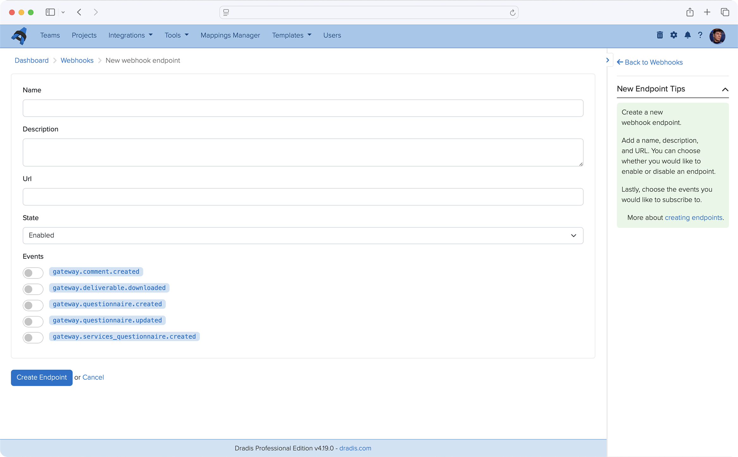The image size is (738, 457).
Task: Collapse the New Endpoint Tips panel
Action: 725,90
